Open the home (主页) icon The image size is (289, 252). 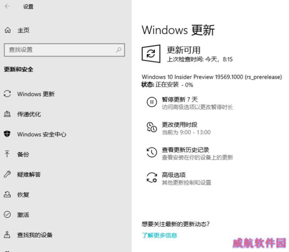[x=8, y=30]
